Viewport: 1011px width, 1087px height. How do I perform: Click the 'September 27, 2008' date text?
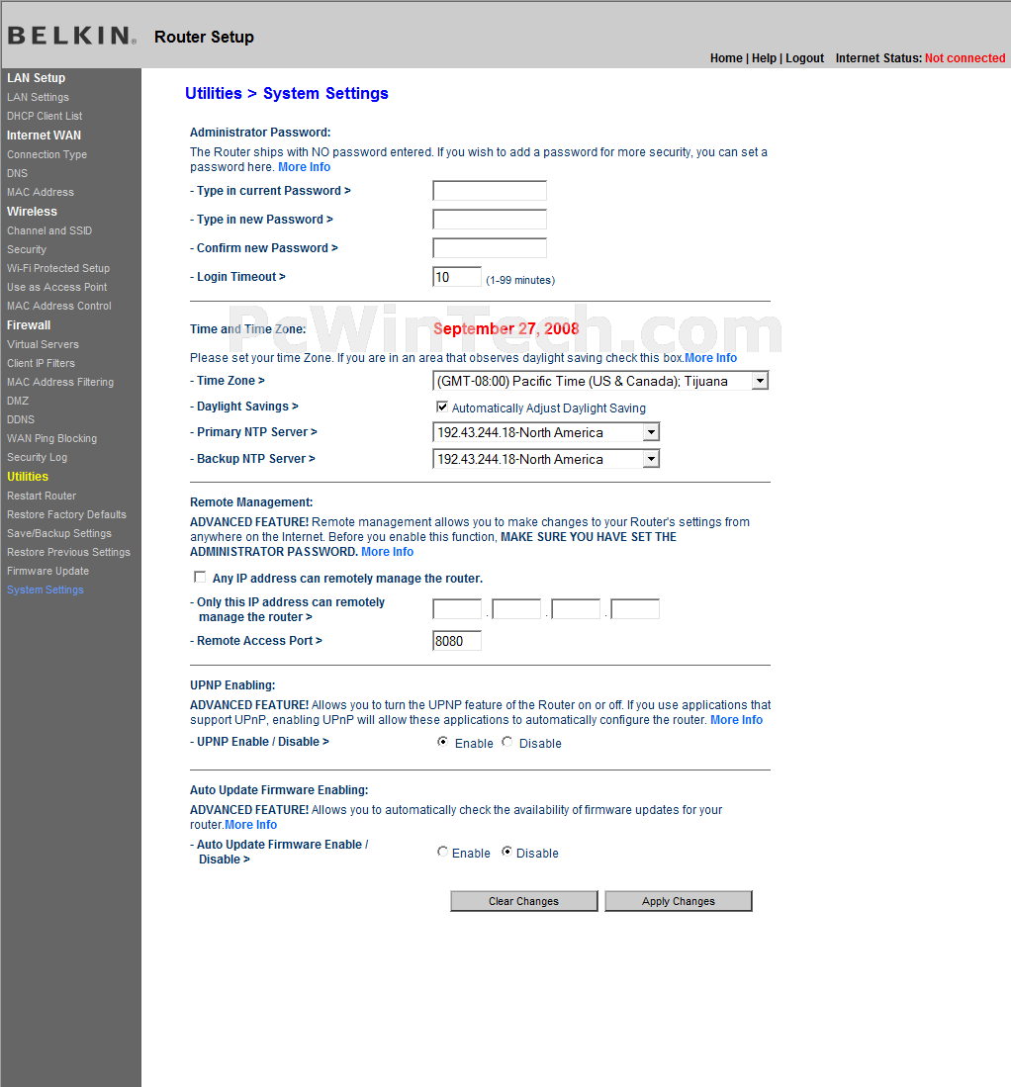tap(506, 328)
